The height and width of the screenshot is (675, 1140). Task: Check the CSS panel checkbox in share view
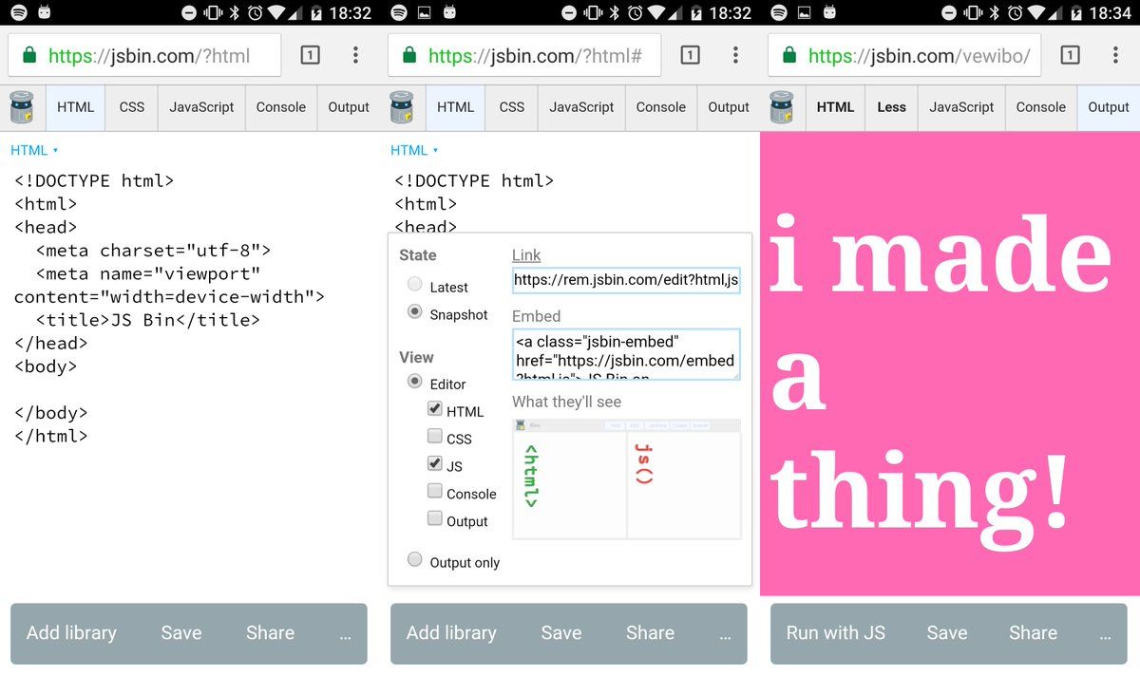point(435,436)
